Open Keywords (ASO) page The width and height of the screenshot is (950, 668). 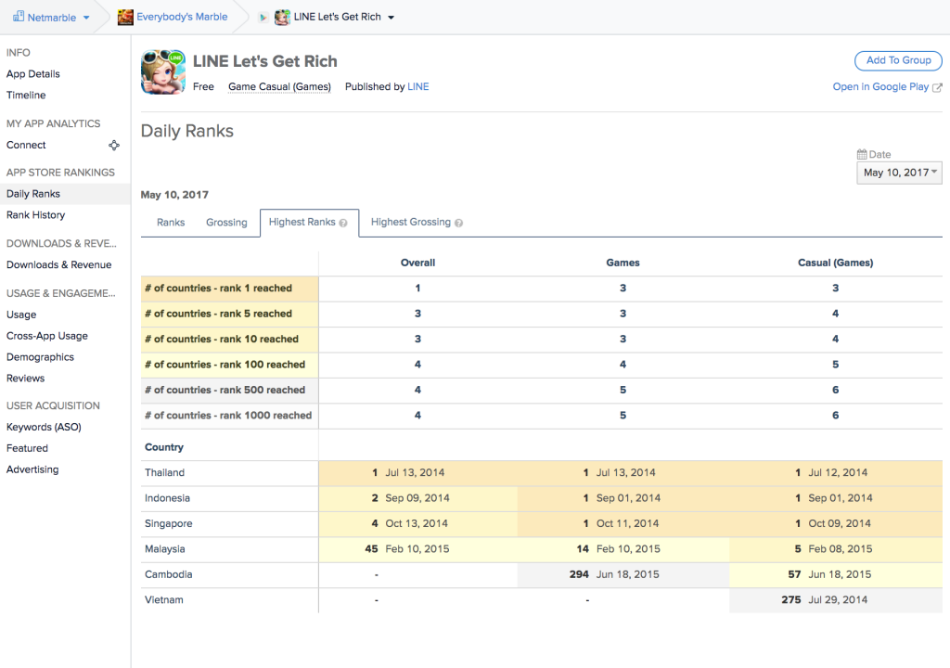(44, 427)
